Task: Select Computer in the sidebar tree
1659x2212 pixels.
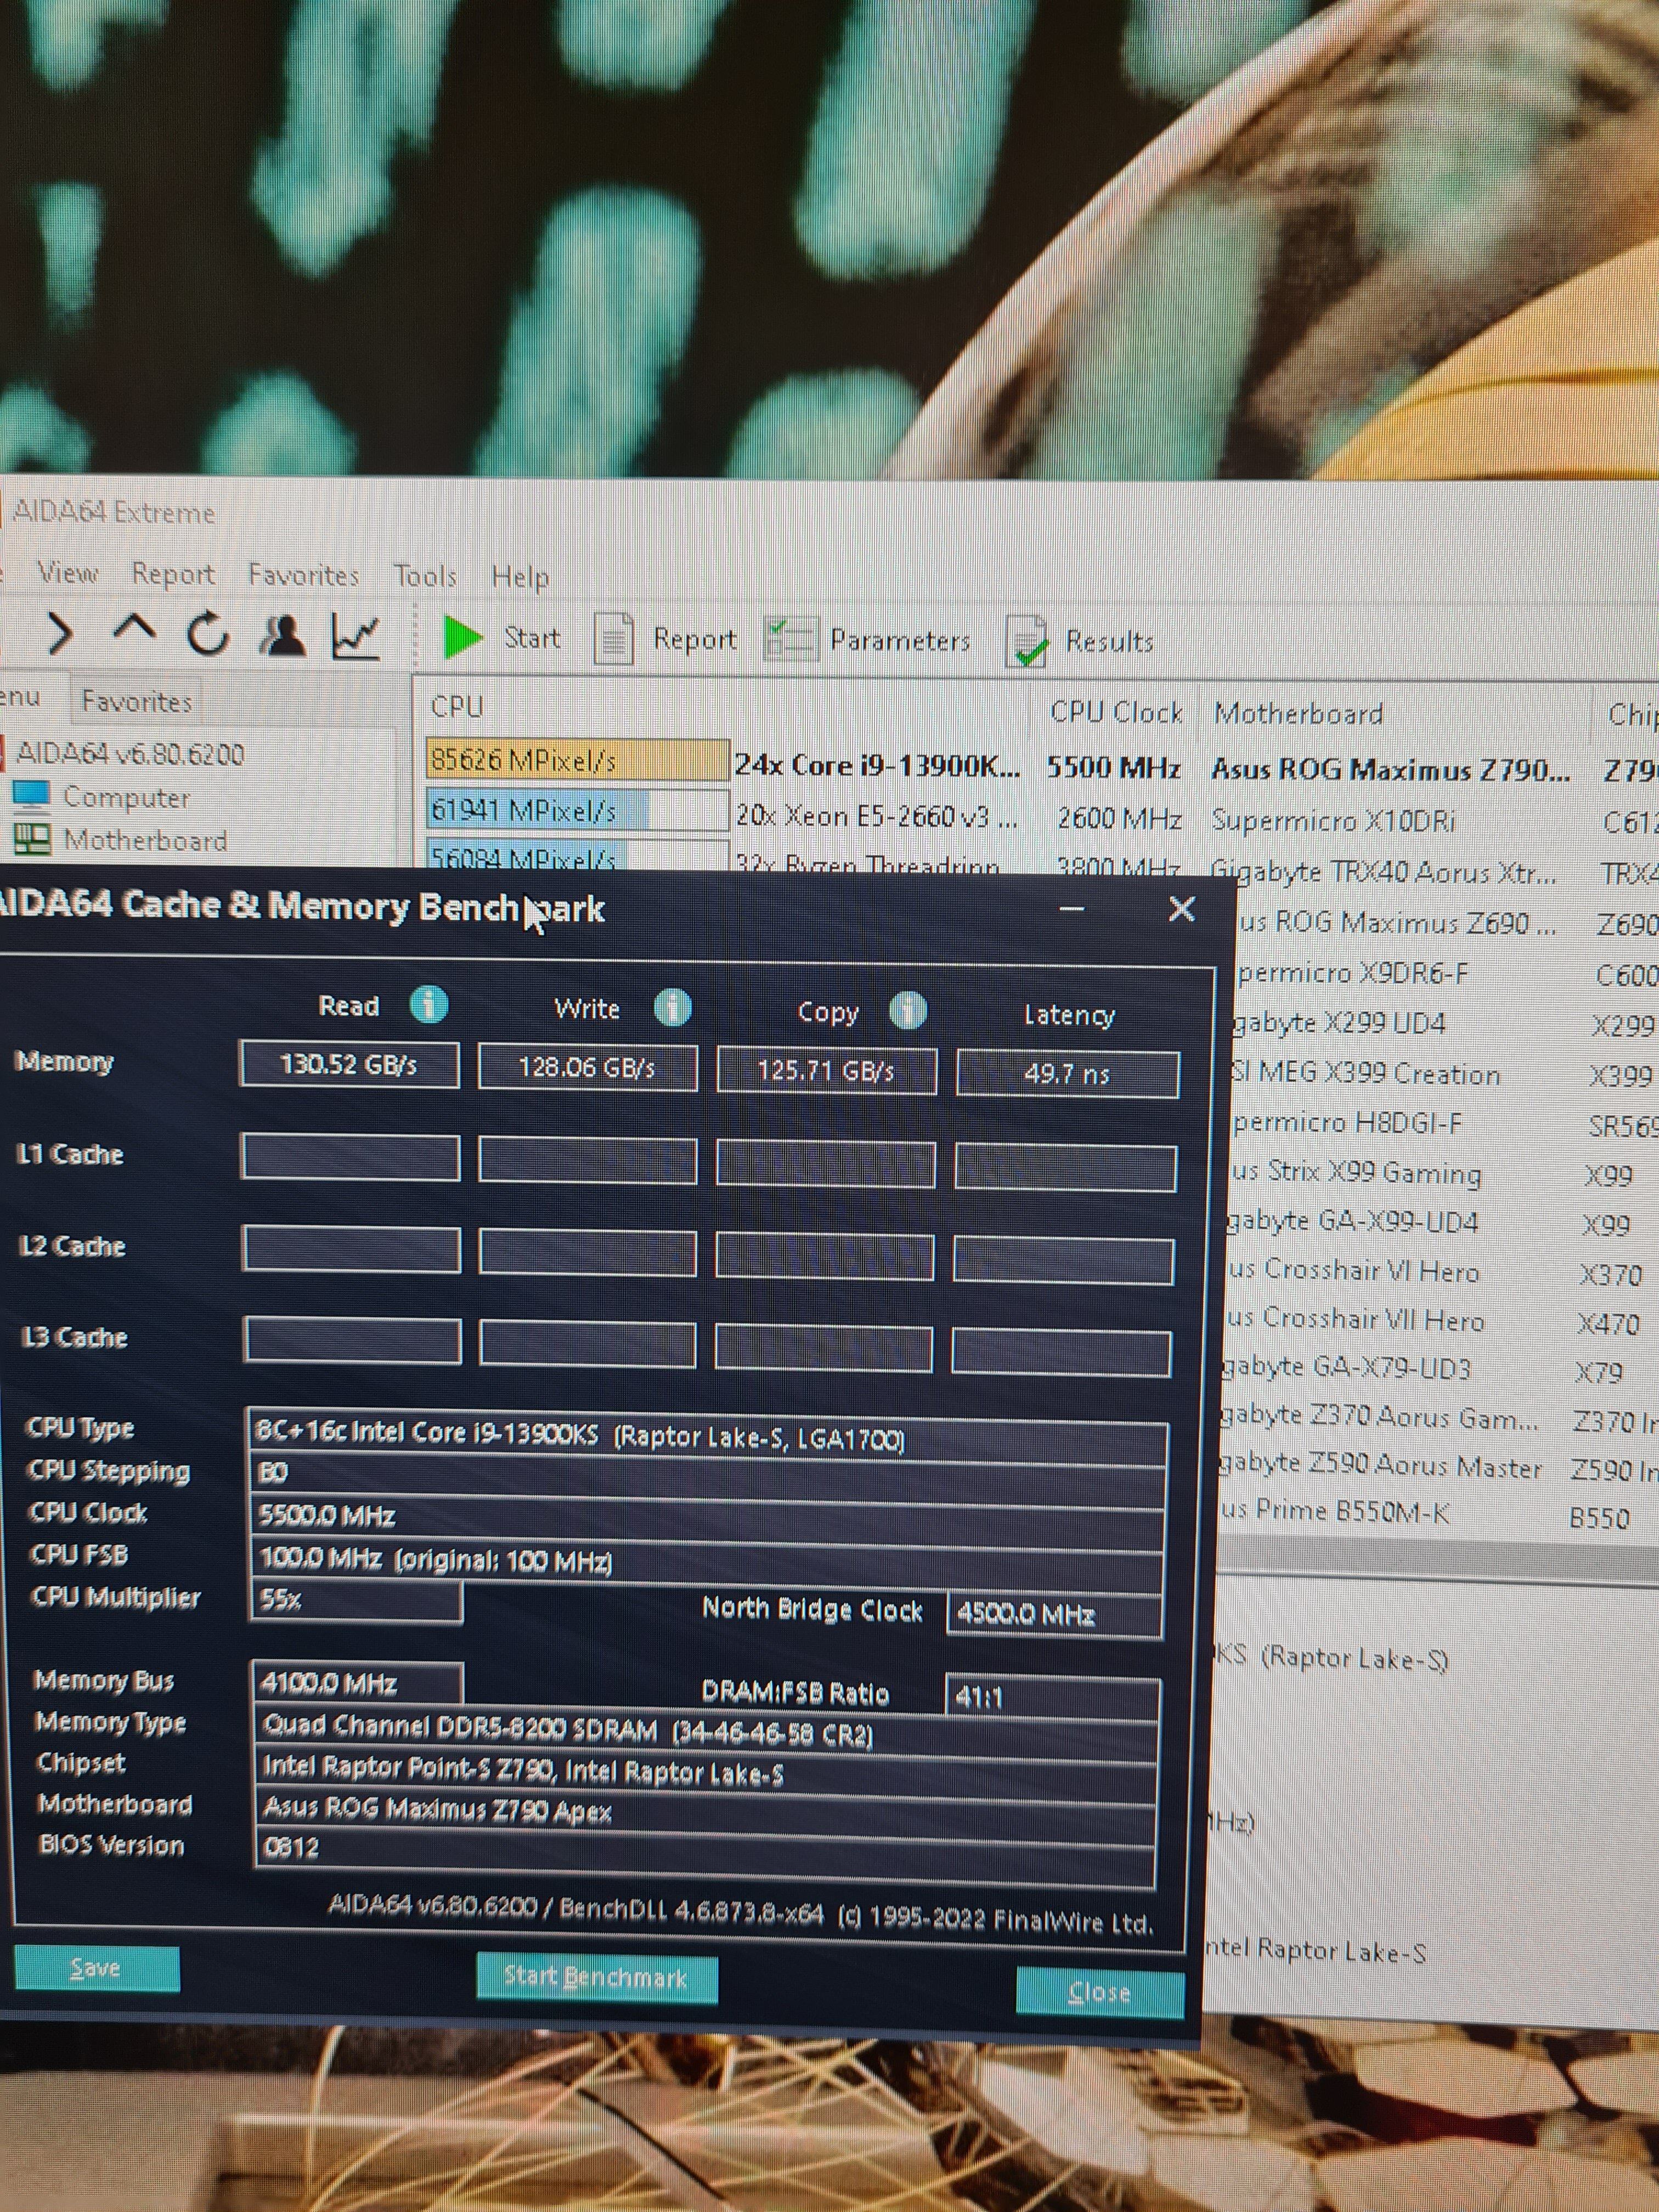Action: coord(126,797)
